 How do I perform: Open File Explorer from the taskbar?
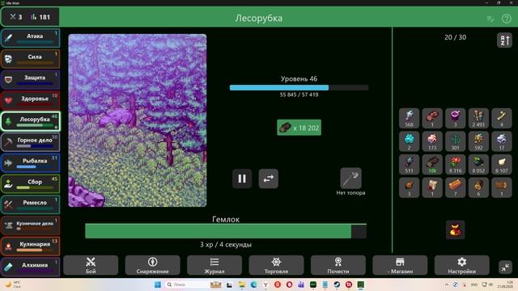[x=242, y=285]
